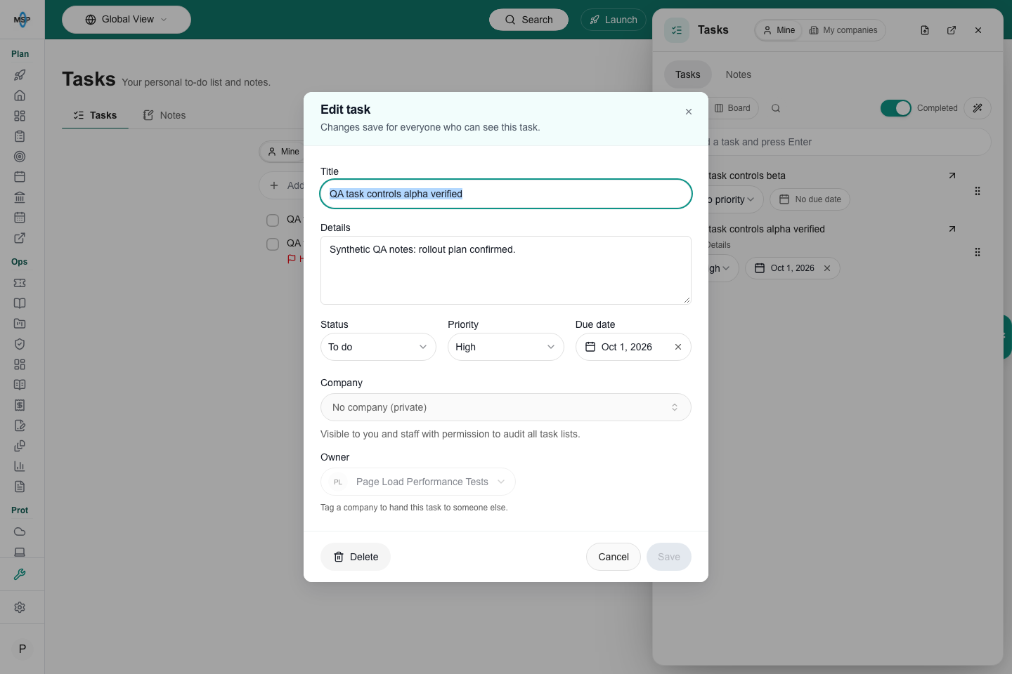1012x674 pixels.
Task: Open the settings gear in the sidebar
Action: coord(20,607)
